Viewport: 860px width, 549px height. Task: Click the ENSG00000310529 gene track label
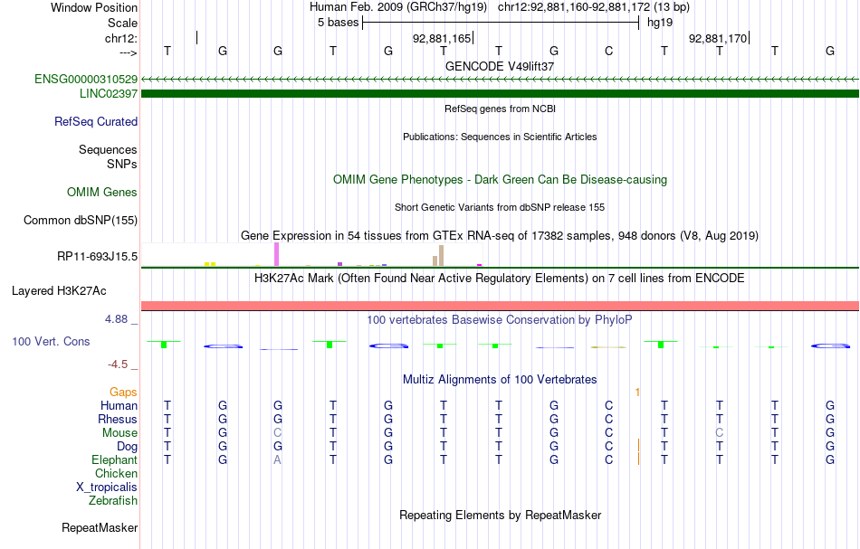[x=86, y=79]
